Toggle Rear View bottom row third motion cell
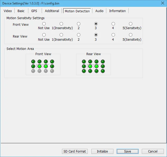This screenshot has width=167, height=157. [x=96, y=71]
